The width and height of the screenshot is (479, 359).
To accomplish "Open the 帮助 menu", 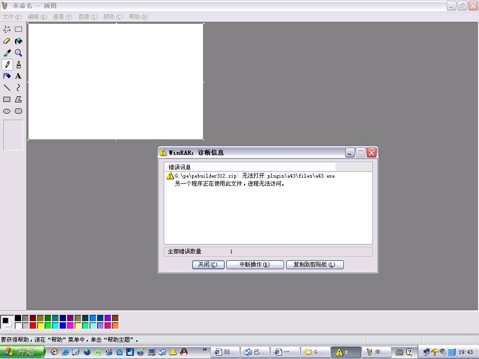I will 138,17.
